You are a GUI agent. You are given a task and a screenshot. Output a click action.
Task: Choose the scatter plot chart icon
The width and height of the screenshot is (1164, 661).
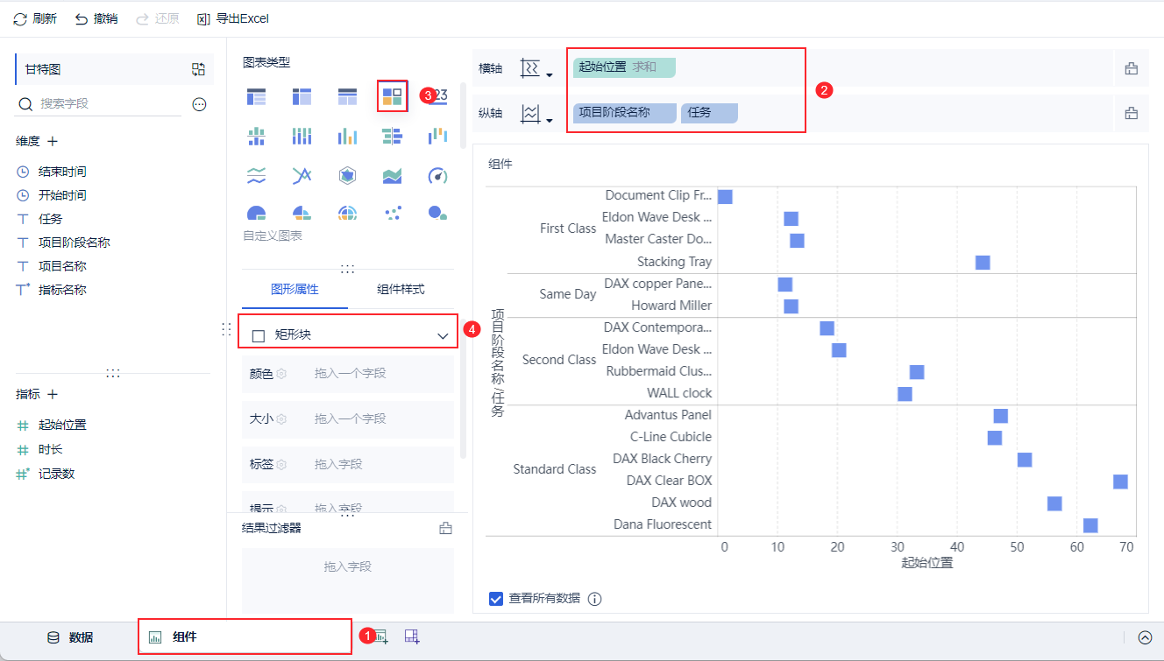392,213
